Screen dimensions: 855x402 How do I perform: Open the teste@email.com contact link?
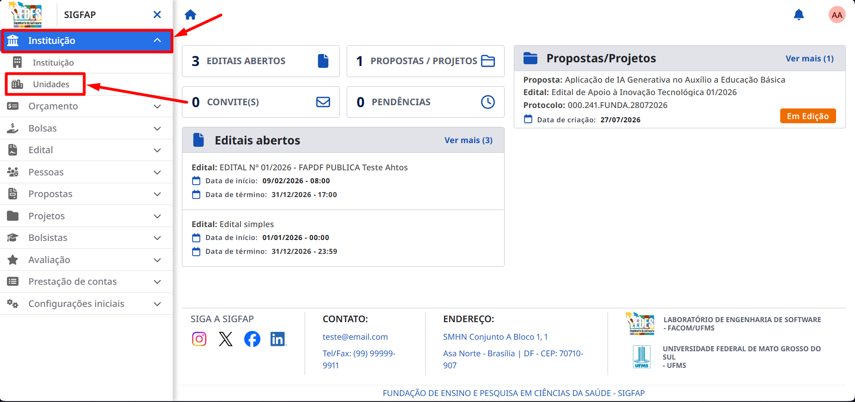point(355,337)
